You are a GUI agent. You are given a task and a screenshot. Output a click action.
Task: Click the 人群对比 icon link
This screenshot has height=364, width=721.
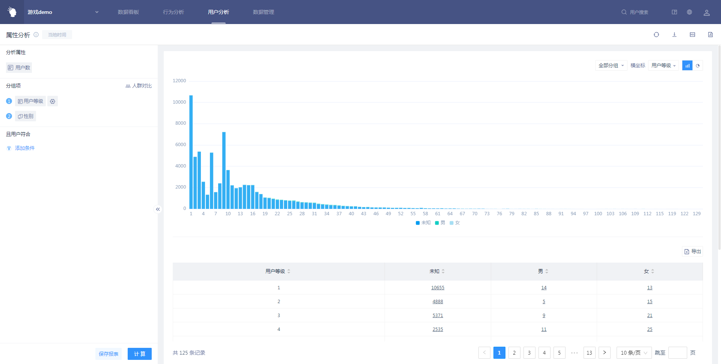[139, 86]
